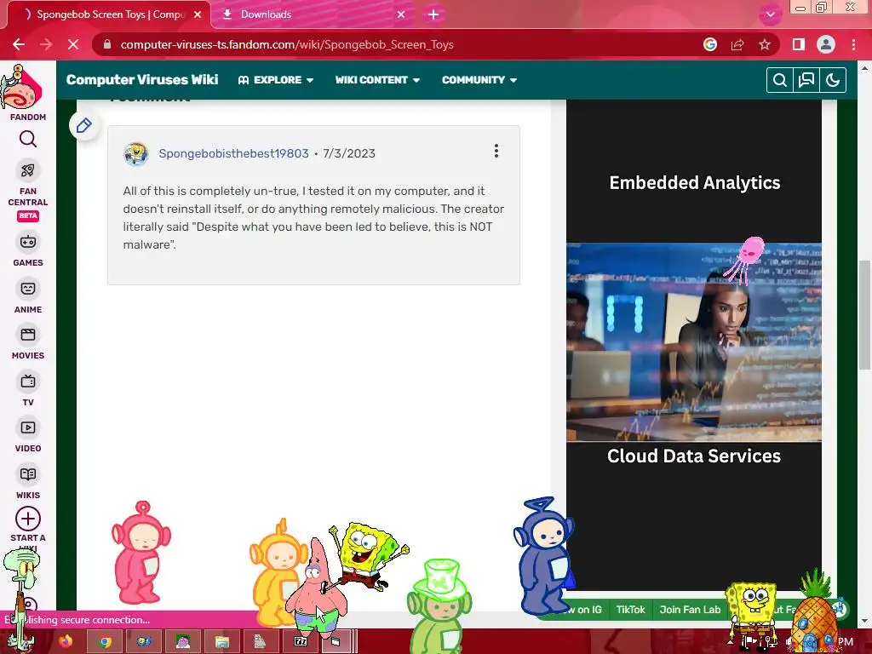Screen dimensions: 872x654
Task: Open 7-Zip from the taskbar
Action: 301,641
